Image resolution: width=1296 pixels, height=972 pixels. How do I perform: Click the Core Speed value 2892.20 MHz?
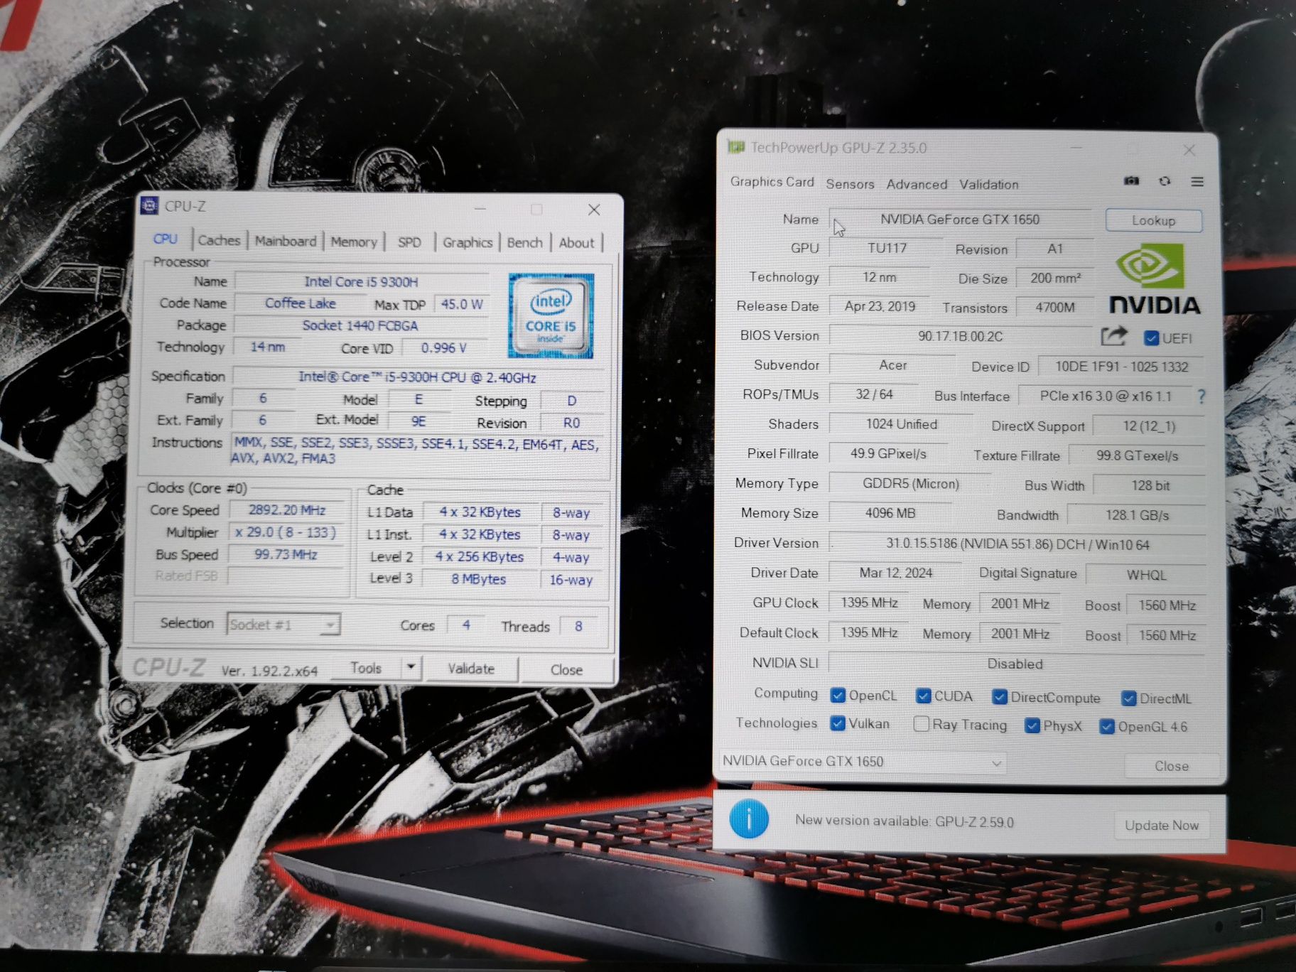click(x=286, y=510)
